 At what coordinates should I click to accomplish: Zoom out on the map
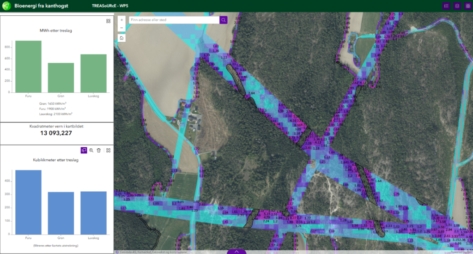[x=121, y=28]
